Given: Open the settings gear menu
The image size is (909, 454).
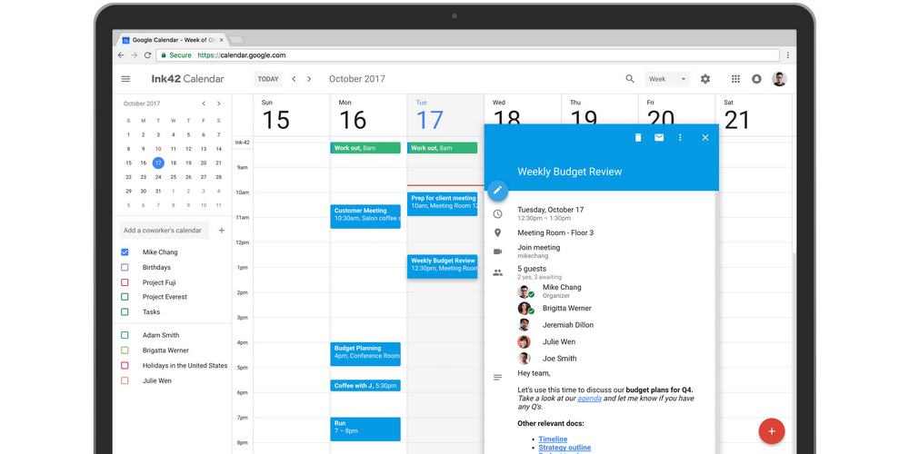Looking at the screenshot, I should coord(705,79).
